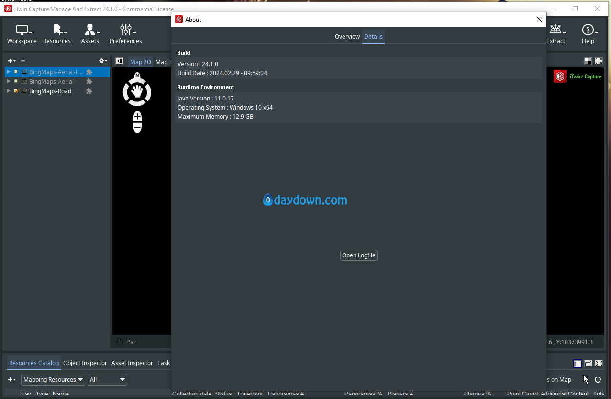The image size is (611, 399).
Task: Click the Build section heading
Action: pyautogui.click(x=184, y=53)
